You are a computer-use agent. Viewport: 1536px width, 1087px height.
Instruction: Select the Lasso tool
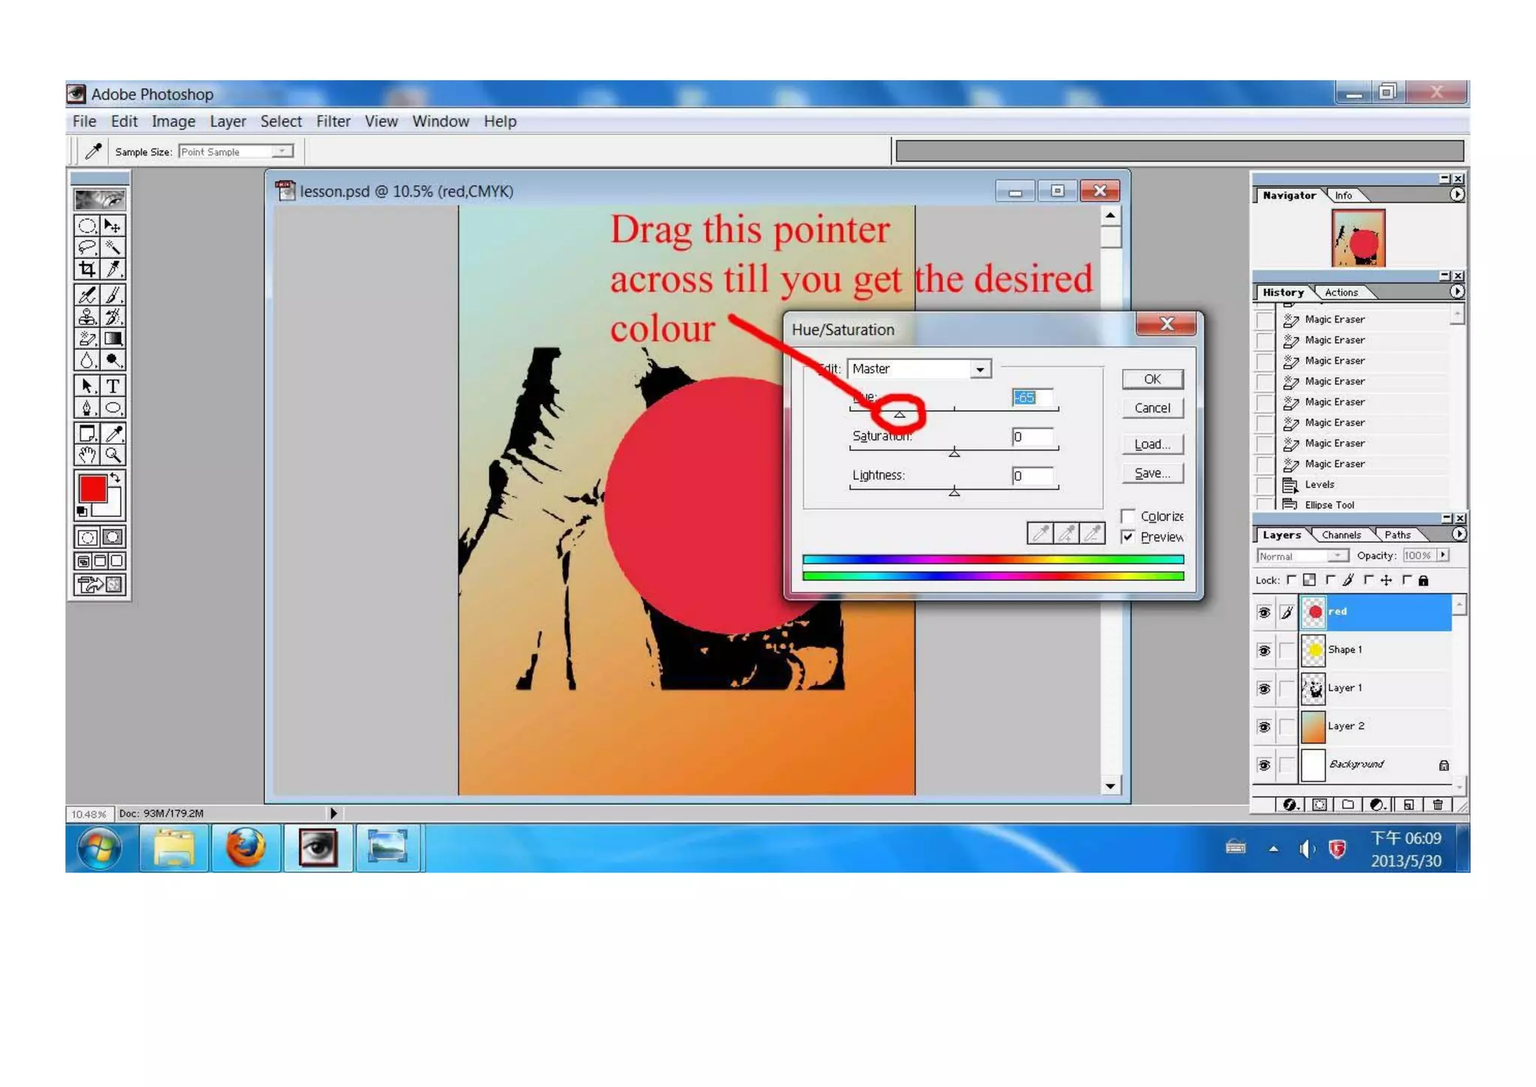point(87,248)
